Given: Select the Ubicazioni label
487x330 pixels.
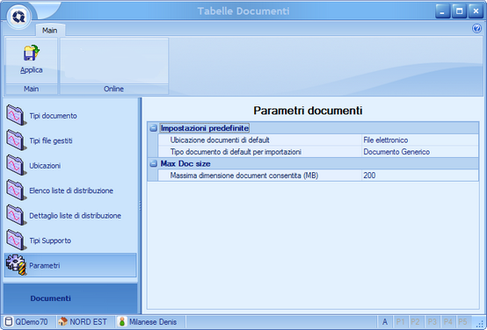Looking at the screenshot, I should tap(45, 166).
